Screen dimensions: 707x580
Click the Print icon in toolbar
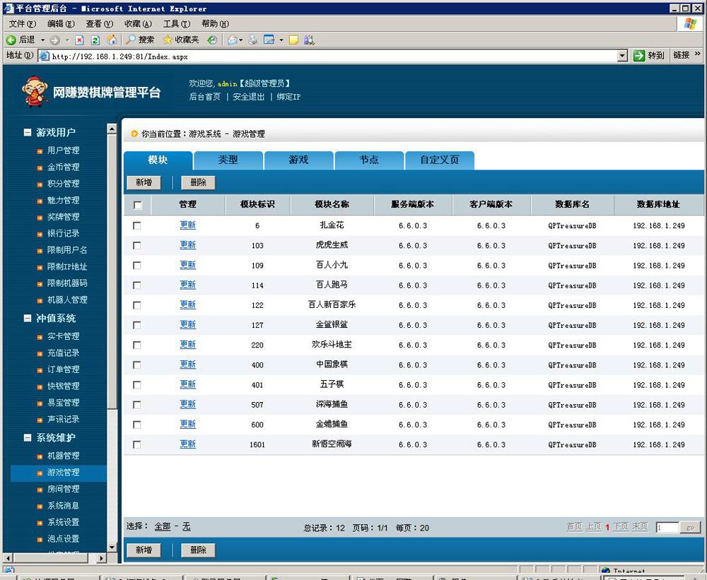coord(252,40)
